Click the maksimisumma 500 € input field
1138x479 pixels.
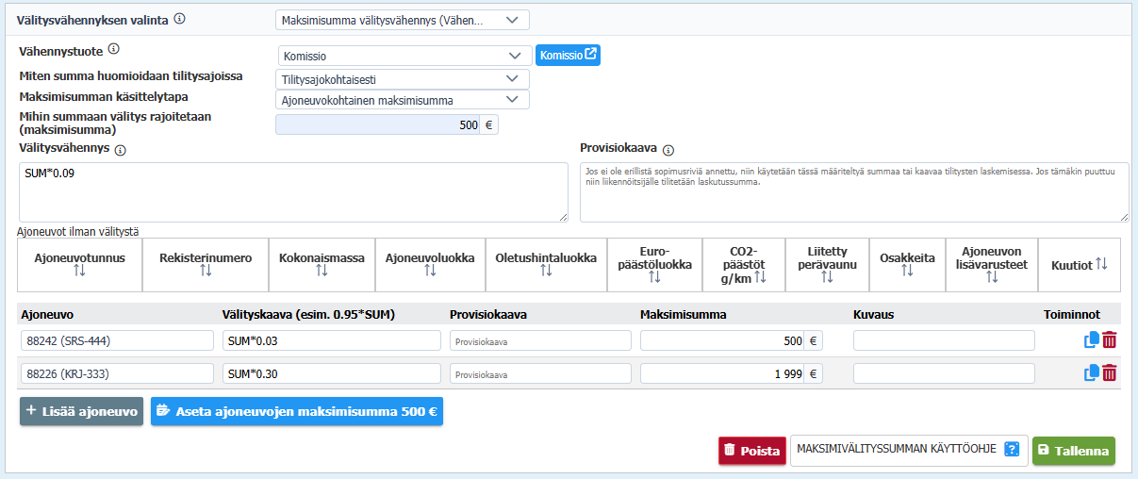coord(377,124)
